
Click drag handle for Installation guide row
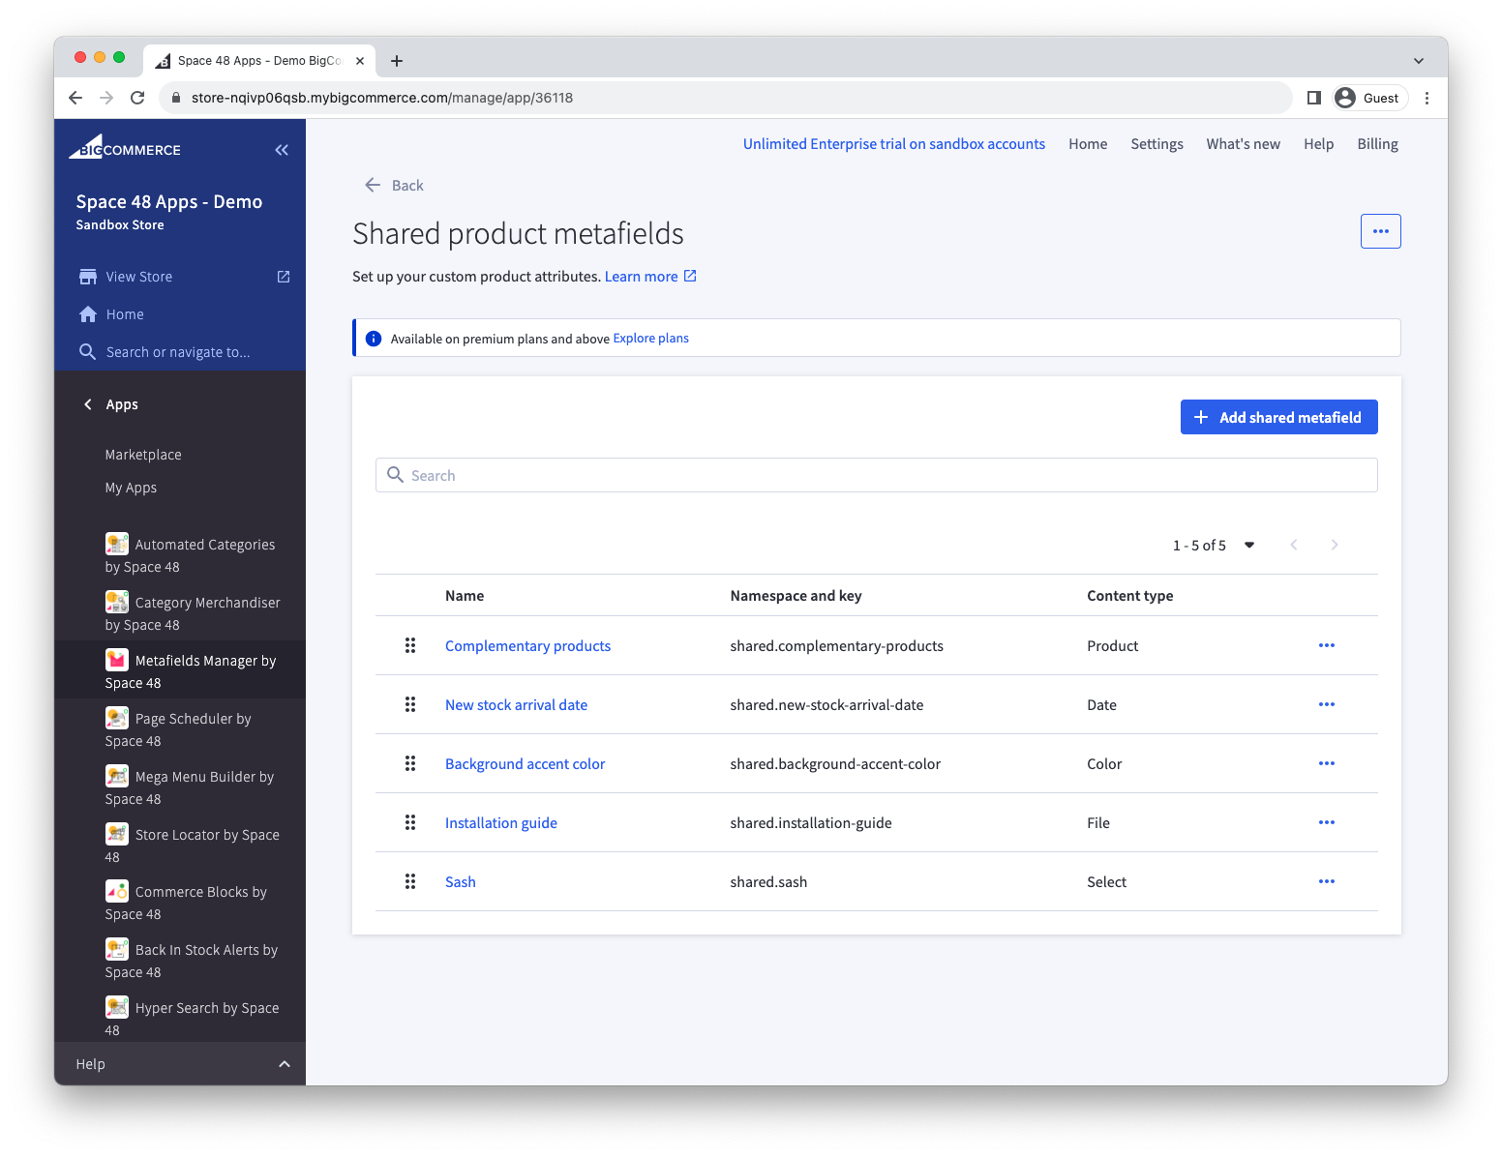(410, 822)
